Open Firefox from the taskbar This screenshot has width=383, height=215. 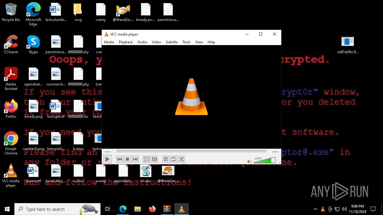[152, 209]
